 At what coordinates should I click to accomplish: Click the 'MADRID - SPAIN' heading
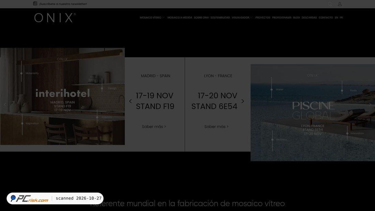coord(156,76)
